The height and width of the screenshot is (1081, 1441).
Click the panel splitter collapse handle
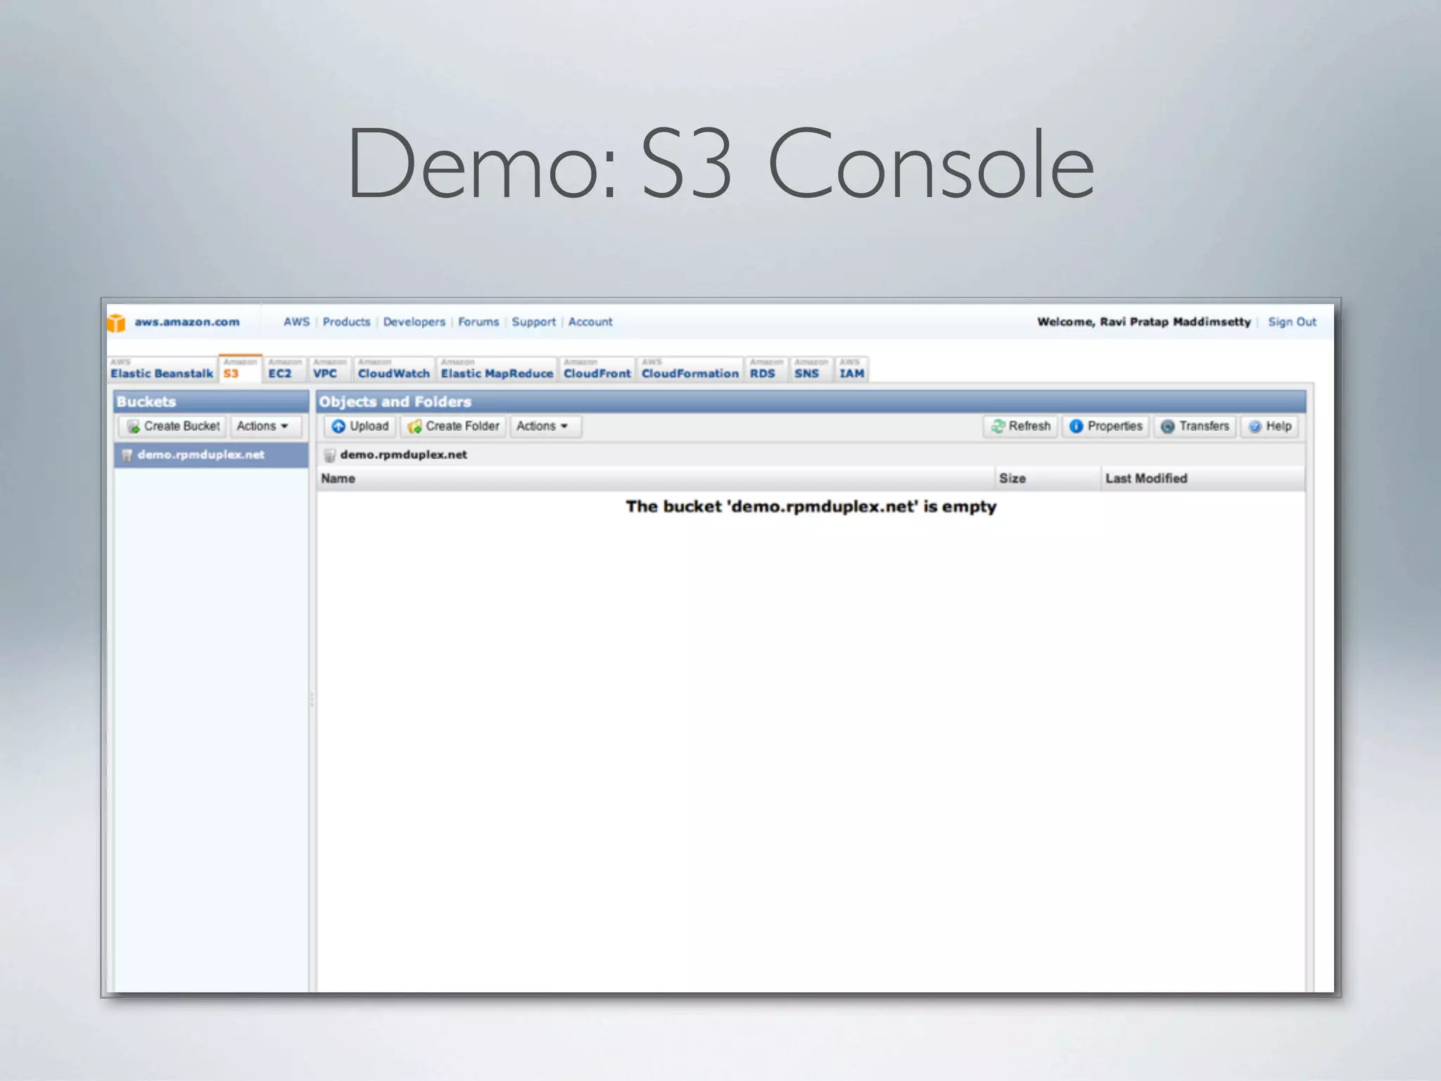click(x=312, y=700)
